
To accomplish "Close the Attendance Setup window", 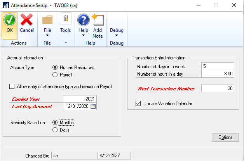I will (234, 5).
